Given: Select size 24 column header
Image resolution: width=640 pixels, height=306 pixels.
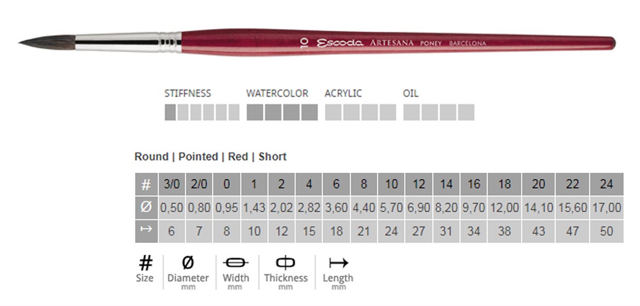Looking at the screenshot, I should [x=606, y=184].
